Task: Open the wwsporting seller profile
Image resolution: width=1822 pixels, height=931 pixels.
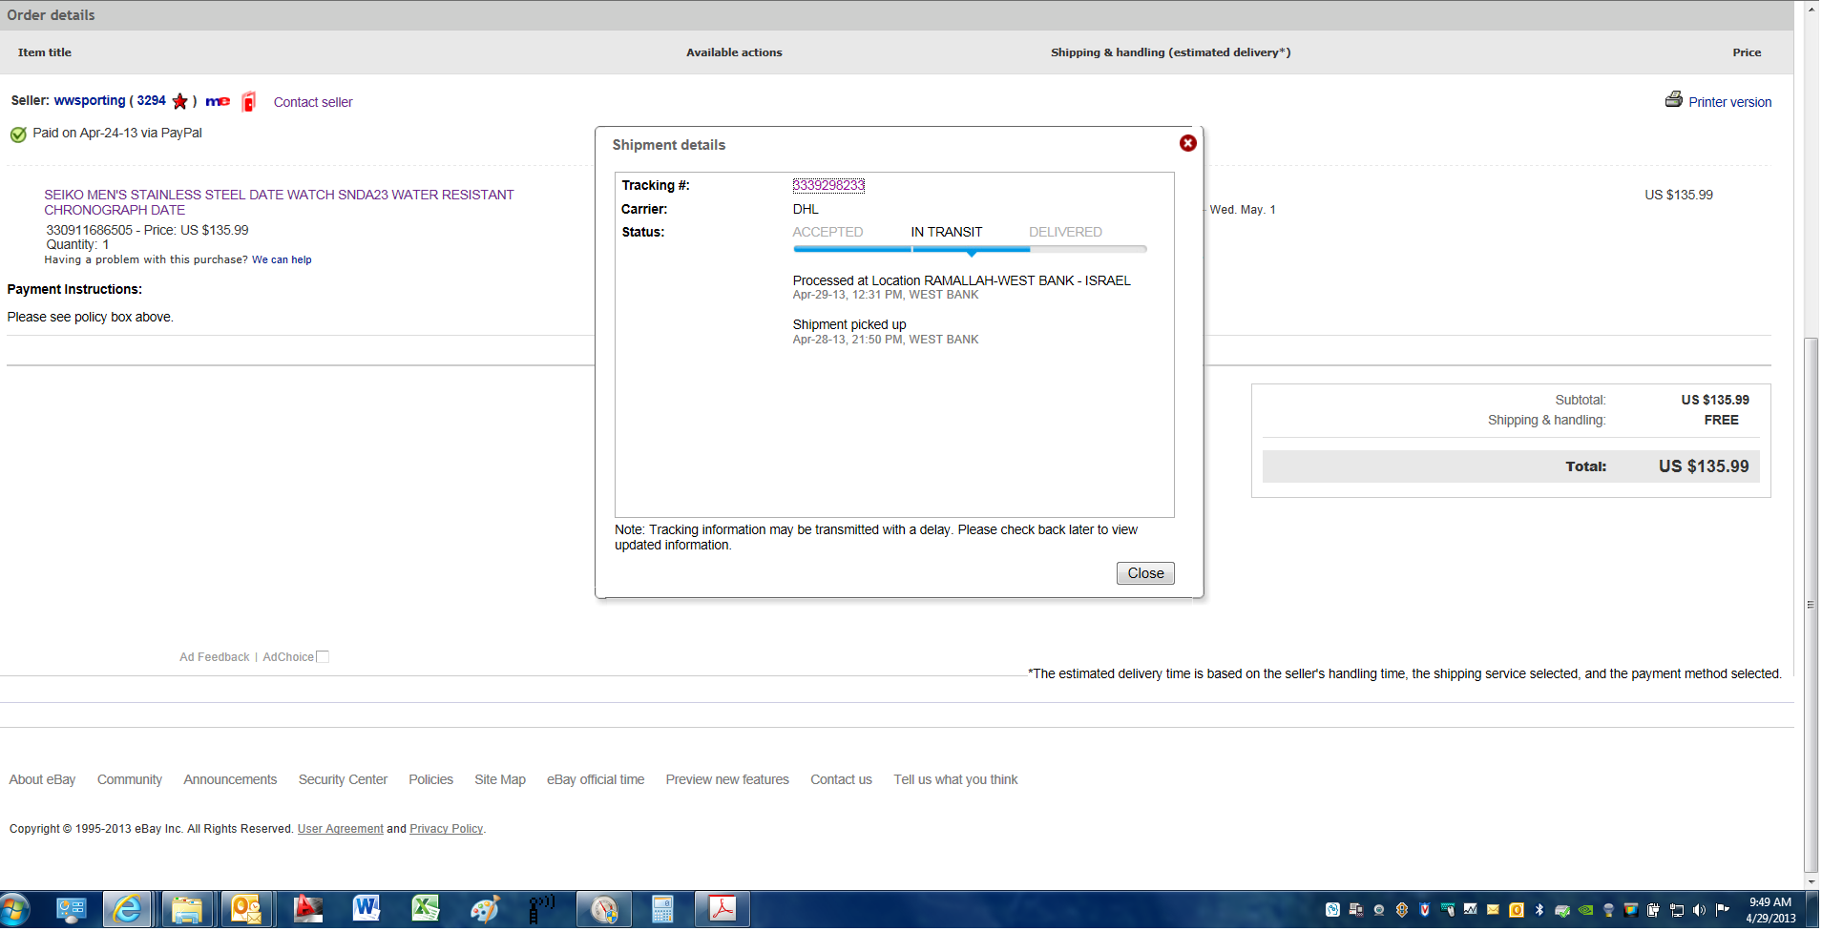Action: click(89, 100)
